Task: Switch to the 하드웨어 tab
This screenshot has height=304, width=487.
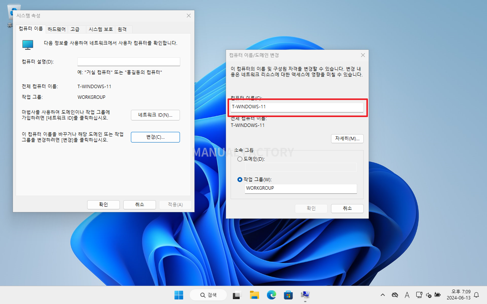Action: coord(56,29)
